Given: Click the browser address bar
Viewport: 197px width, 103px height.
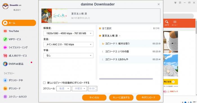Looking at the screenshot, I should tap(178, 16).
